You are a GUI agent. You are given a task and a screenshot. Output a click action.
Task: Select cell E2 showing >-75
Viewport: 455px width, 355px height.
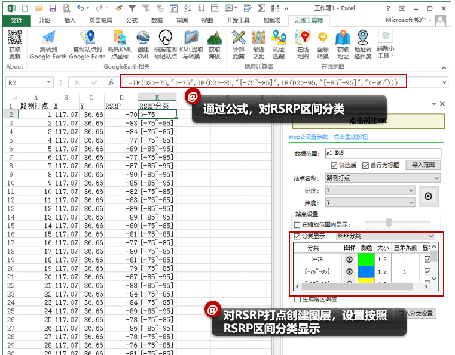(157, 115)
